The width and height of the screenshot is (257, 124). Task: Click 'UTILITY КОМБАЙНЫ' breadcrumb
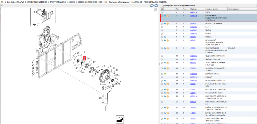(x=57, y=2)
